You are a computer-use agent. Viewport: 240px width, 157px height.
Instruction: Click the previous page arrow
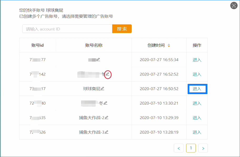click(179, 148)
